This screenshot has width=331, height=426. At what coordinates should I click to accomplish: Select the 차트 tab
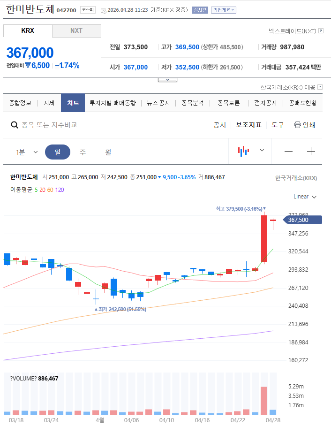(x=73, y=103)
